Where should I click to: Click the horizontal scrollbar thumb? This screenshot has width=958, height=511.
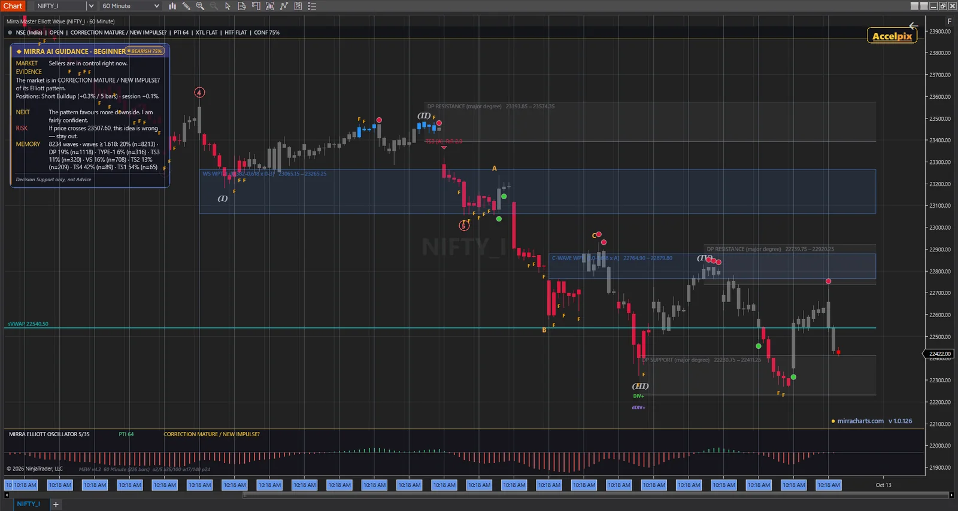click(x=596, y=495)
